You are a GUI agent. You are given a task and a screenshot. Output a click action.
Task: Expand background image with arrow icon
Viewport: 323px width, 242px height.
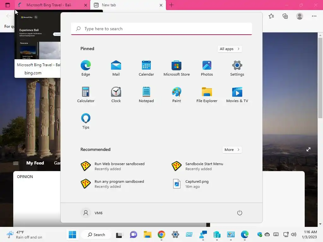point(308,149)
